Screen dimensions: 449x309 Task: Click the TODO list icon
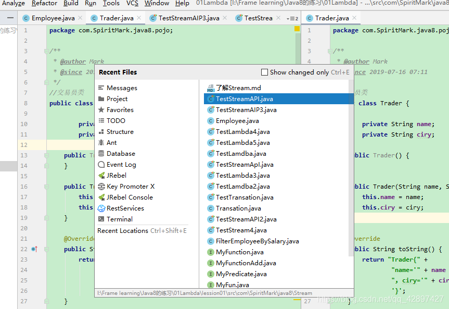click(x=101, y=120)
